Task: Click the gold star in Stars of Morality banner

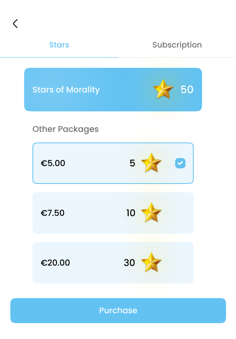Action: [x=163, y=89]
